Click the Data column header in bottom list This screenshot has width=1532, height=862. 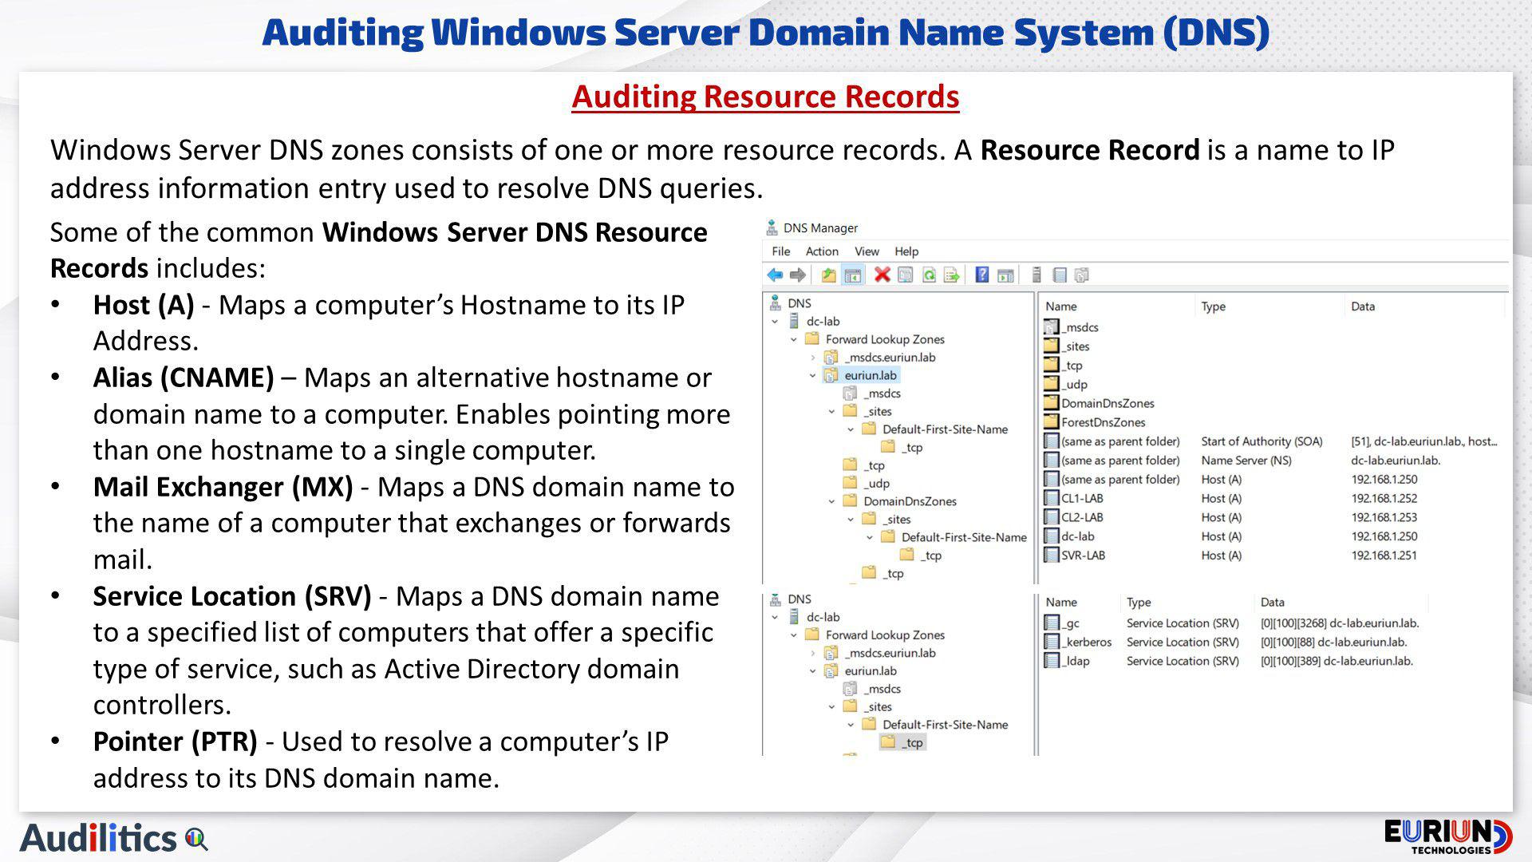point(1272,603)
